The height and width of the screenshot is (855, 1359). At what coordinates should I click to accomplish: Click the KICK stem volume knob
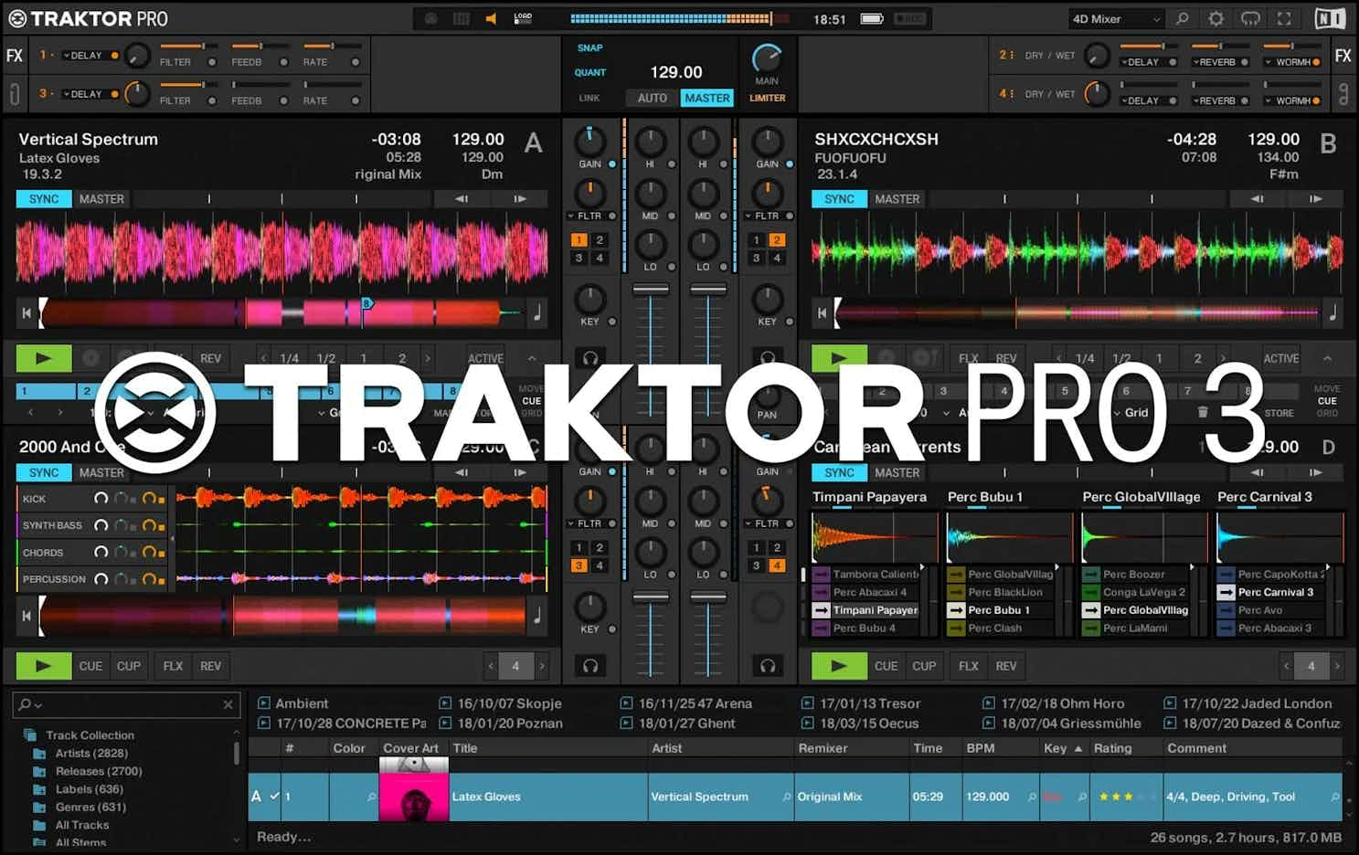coord(101,499)
